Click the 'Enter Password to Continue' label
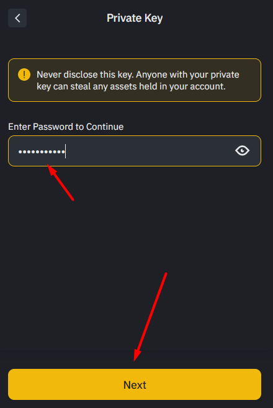This screenshot has width=273, height=408. pyautogui.click(x=66, y=127)
